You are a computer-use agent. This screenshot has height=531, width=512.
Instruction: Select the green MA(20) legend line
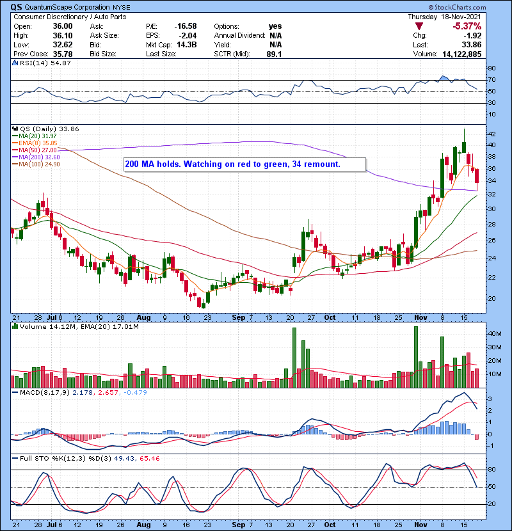15,136
